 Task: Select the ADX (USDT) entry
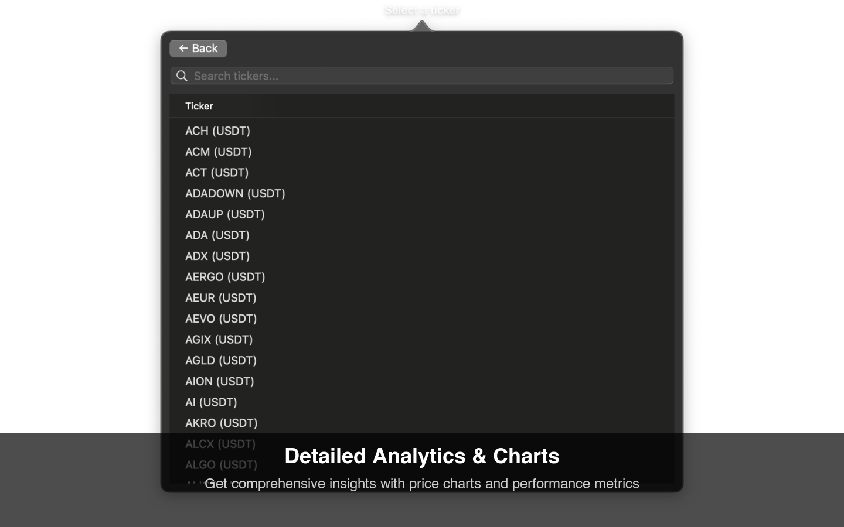click(x=422, y=256)
